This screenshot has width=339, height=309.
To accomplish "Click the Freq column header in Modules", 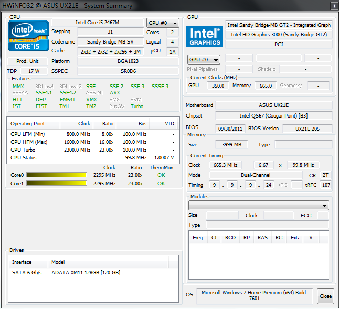I will 198,238.
